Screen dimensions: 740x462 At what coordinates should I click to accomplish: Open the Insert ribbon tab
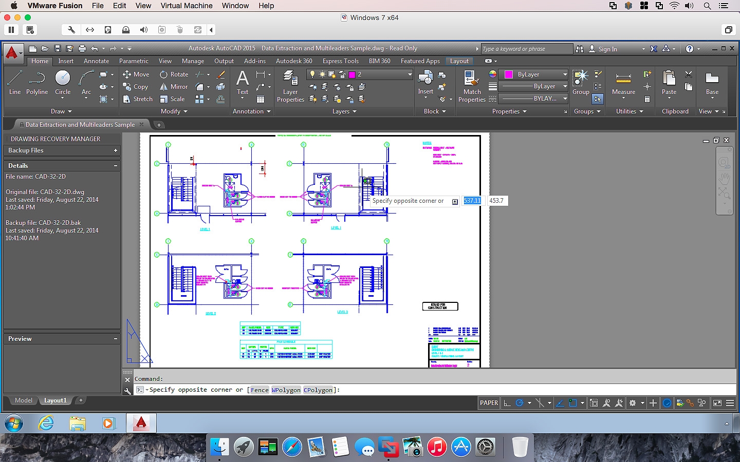pos(66,61)
